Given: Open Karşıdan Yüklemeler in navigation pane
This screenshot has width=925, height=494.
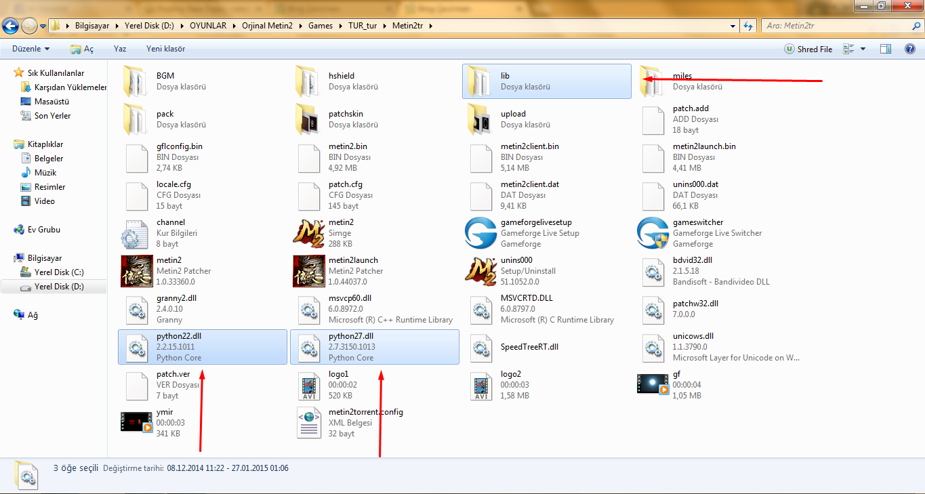Looking at the screenshot, I should [x=70, y=87].
